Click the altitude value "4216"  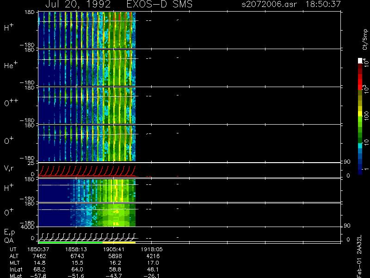[x=153, y=256]
